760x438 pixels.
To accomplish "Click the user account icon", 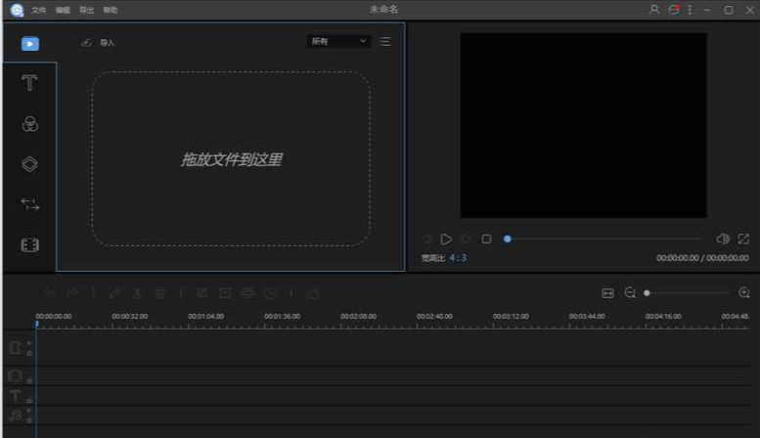I will point(654,9).
